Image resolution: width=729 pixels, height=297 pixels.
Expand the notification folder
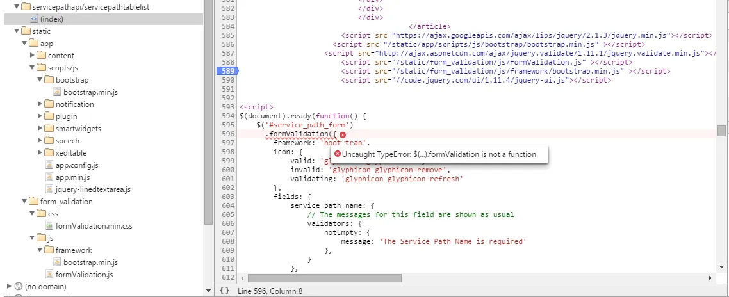40,104
